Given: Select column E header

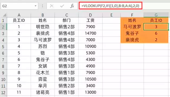Looking at the screenshot, I should (x=112, y=15).
